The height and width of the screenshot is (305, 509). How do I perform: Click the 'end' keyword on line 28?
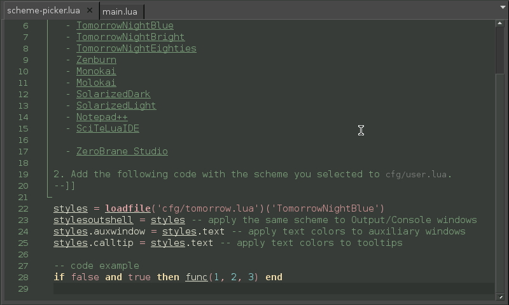[274, 277]
